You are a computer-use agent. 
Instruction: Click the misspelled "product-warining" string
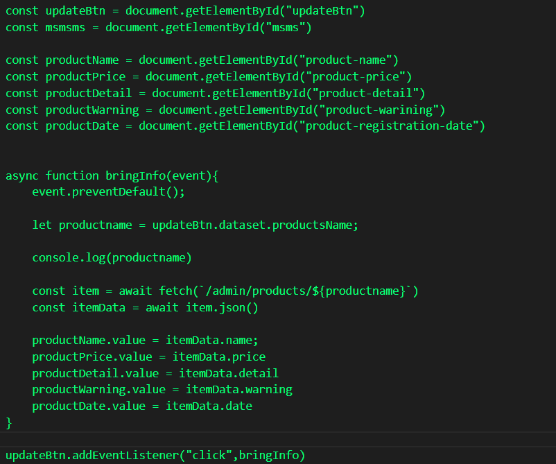(x=379, y=110)
